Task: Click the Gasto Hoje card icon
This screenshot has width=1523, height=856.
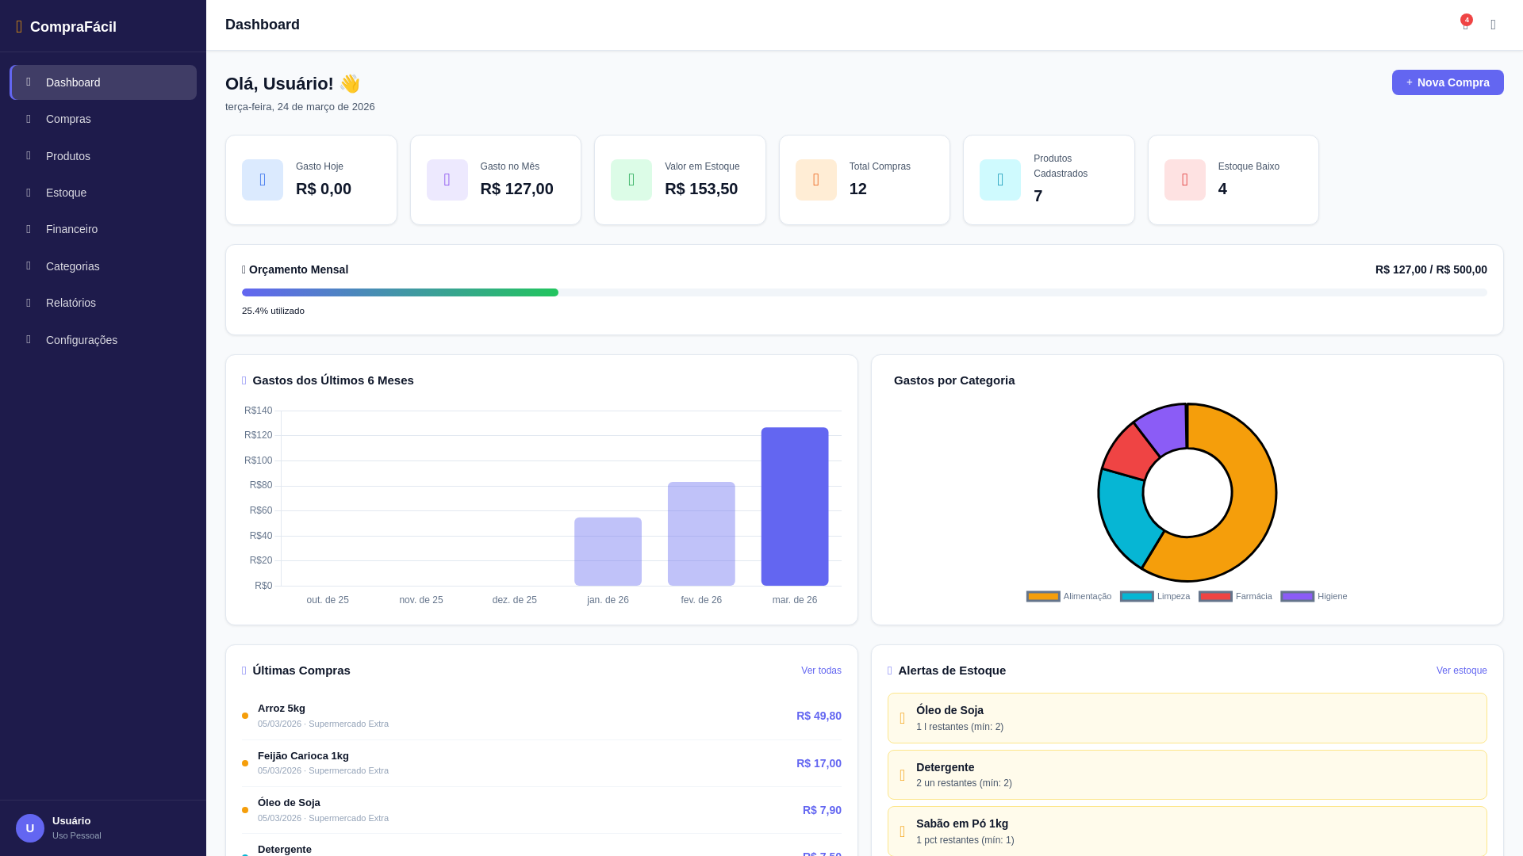Action: click(x=263, y=180)
